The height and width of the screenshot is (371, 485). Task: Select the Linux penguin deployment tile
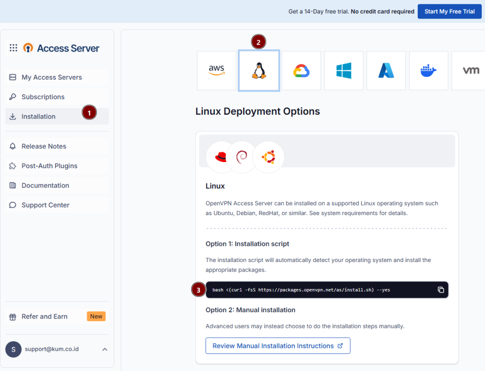pos(259,71)
